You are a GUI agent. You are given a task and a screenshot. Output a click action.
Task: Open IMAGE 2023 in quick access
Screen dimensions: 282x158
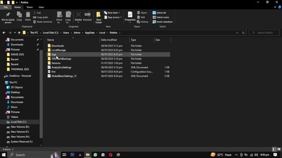(17, 54)
